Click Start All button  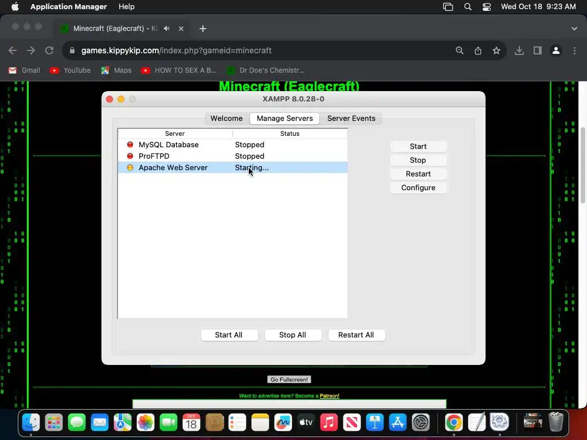click(x=229, y=335)
